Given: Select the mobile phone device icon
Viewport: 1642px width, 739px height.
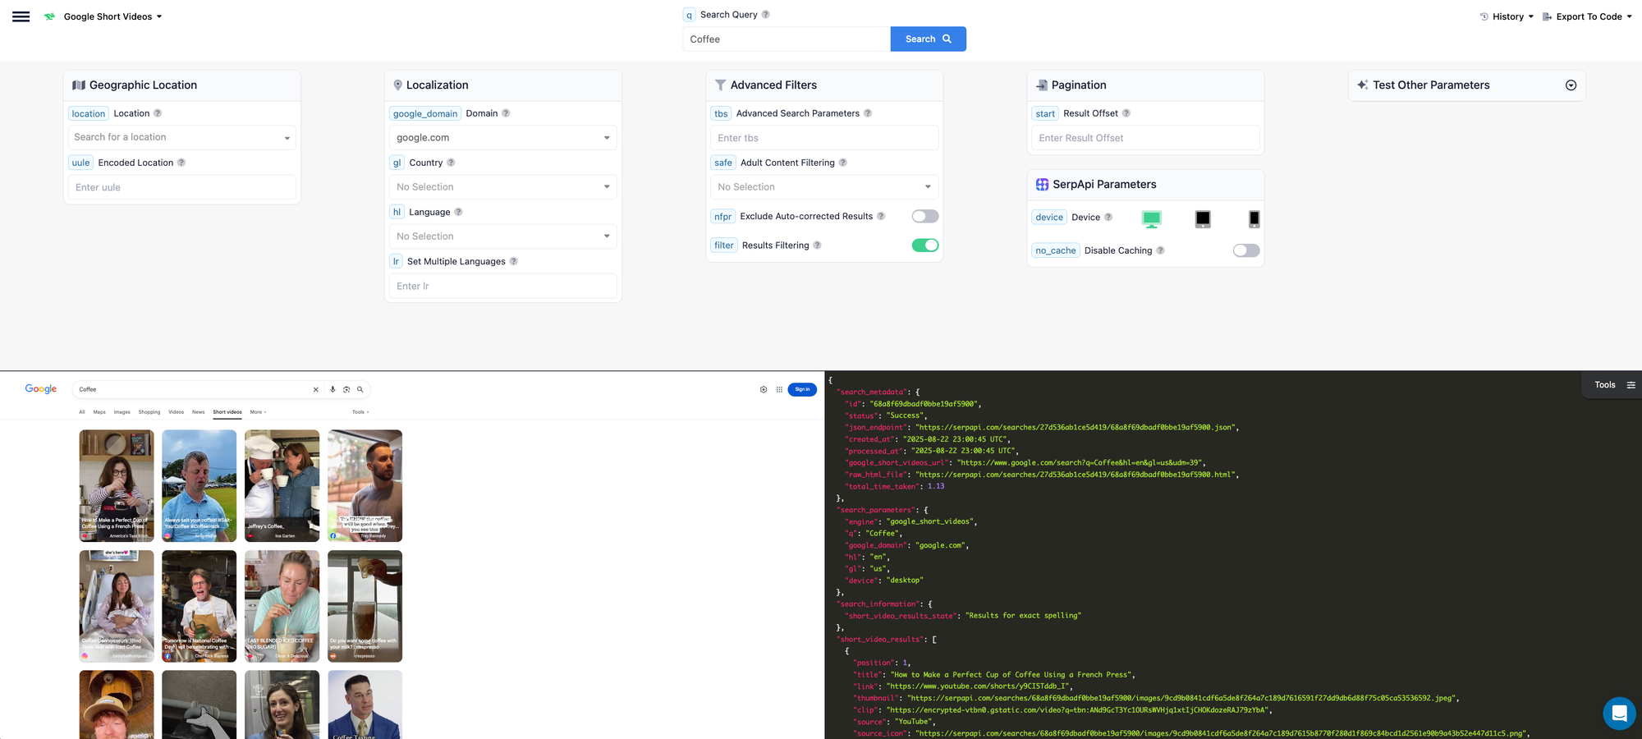Looking at the screenshot, I should (1254, 218).
